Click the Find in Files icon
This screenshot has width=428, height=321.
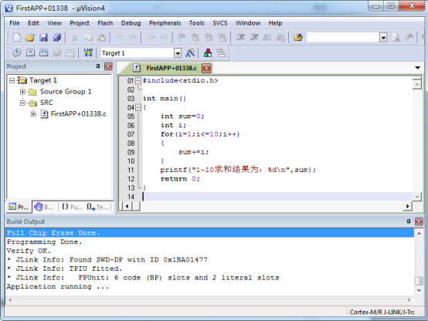(298, 37)
